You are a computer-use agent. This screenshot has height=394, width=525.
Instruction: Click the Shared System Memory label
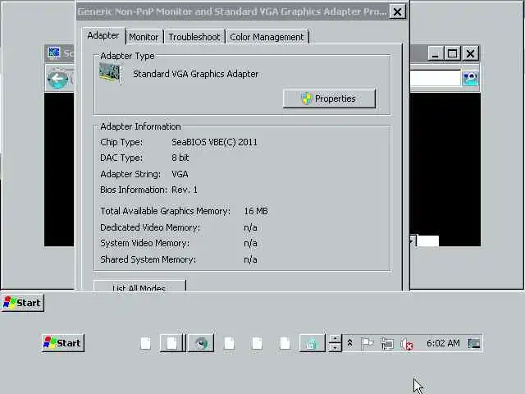(148, 259)
